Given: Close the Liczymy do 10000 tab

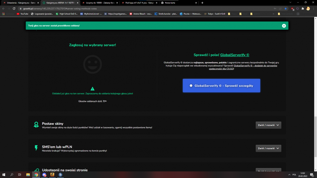Looking at the screenshot, I should tap(117, 3).
